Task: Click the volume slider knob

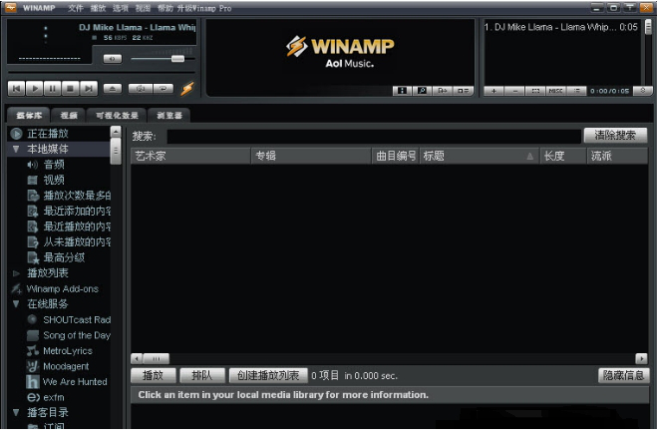Action: [177, 58]
